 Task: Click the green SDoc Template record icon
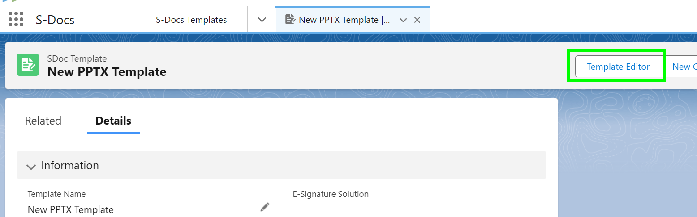(28, 65)
